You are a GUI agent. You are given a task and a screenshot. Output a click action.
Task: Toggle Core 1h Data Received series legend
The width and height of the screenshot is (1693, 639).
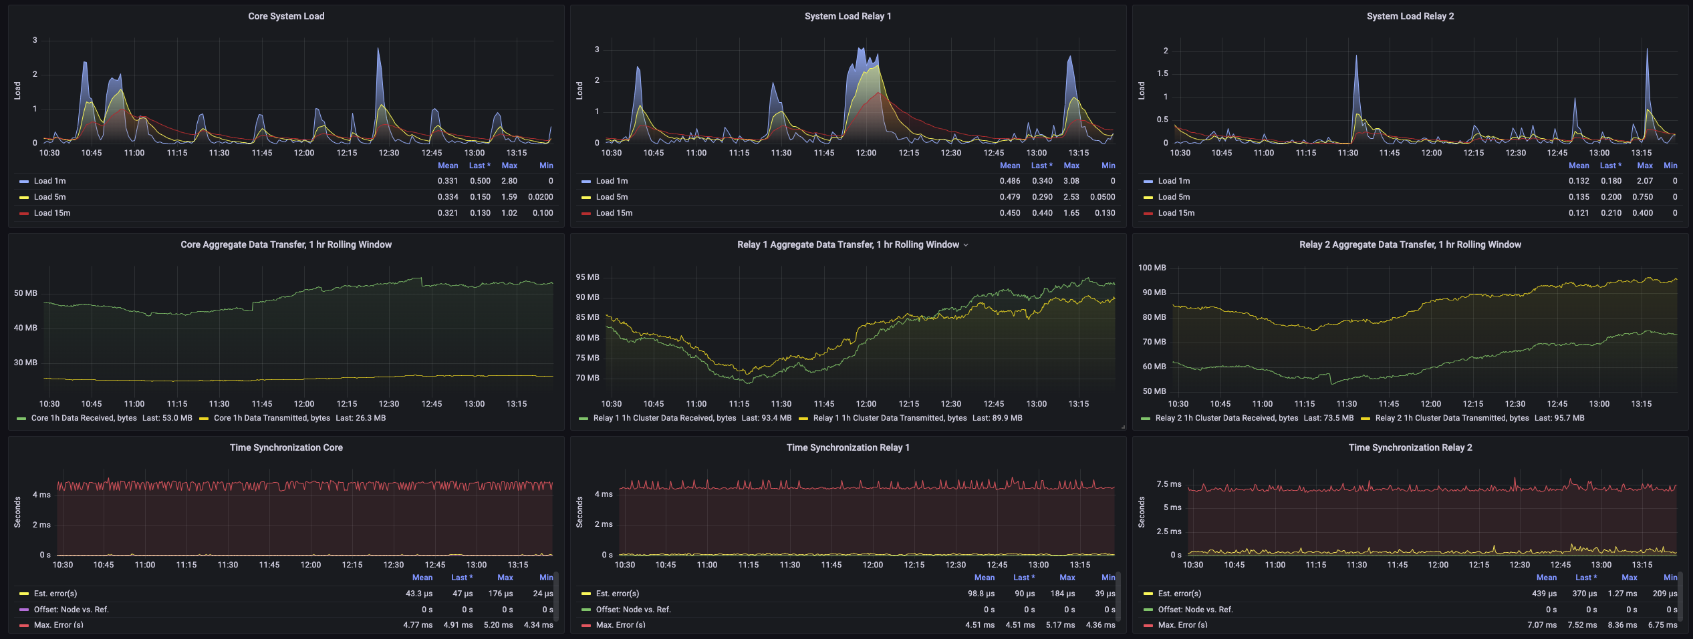84,418
